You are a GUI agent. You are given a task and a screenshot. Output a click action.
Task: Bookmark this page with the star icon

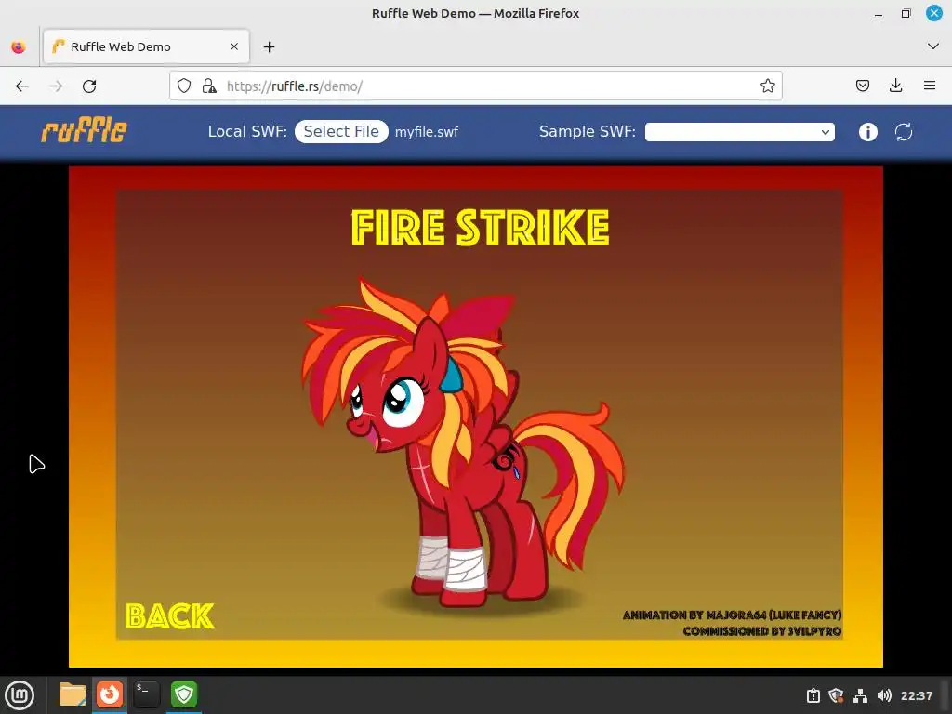[767, 86]
